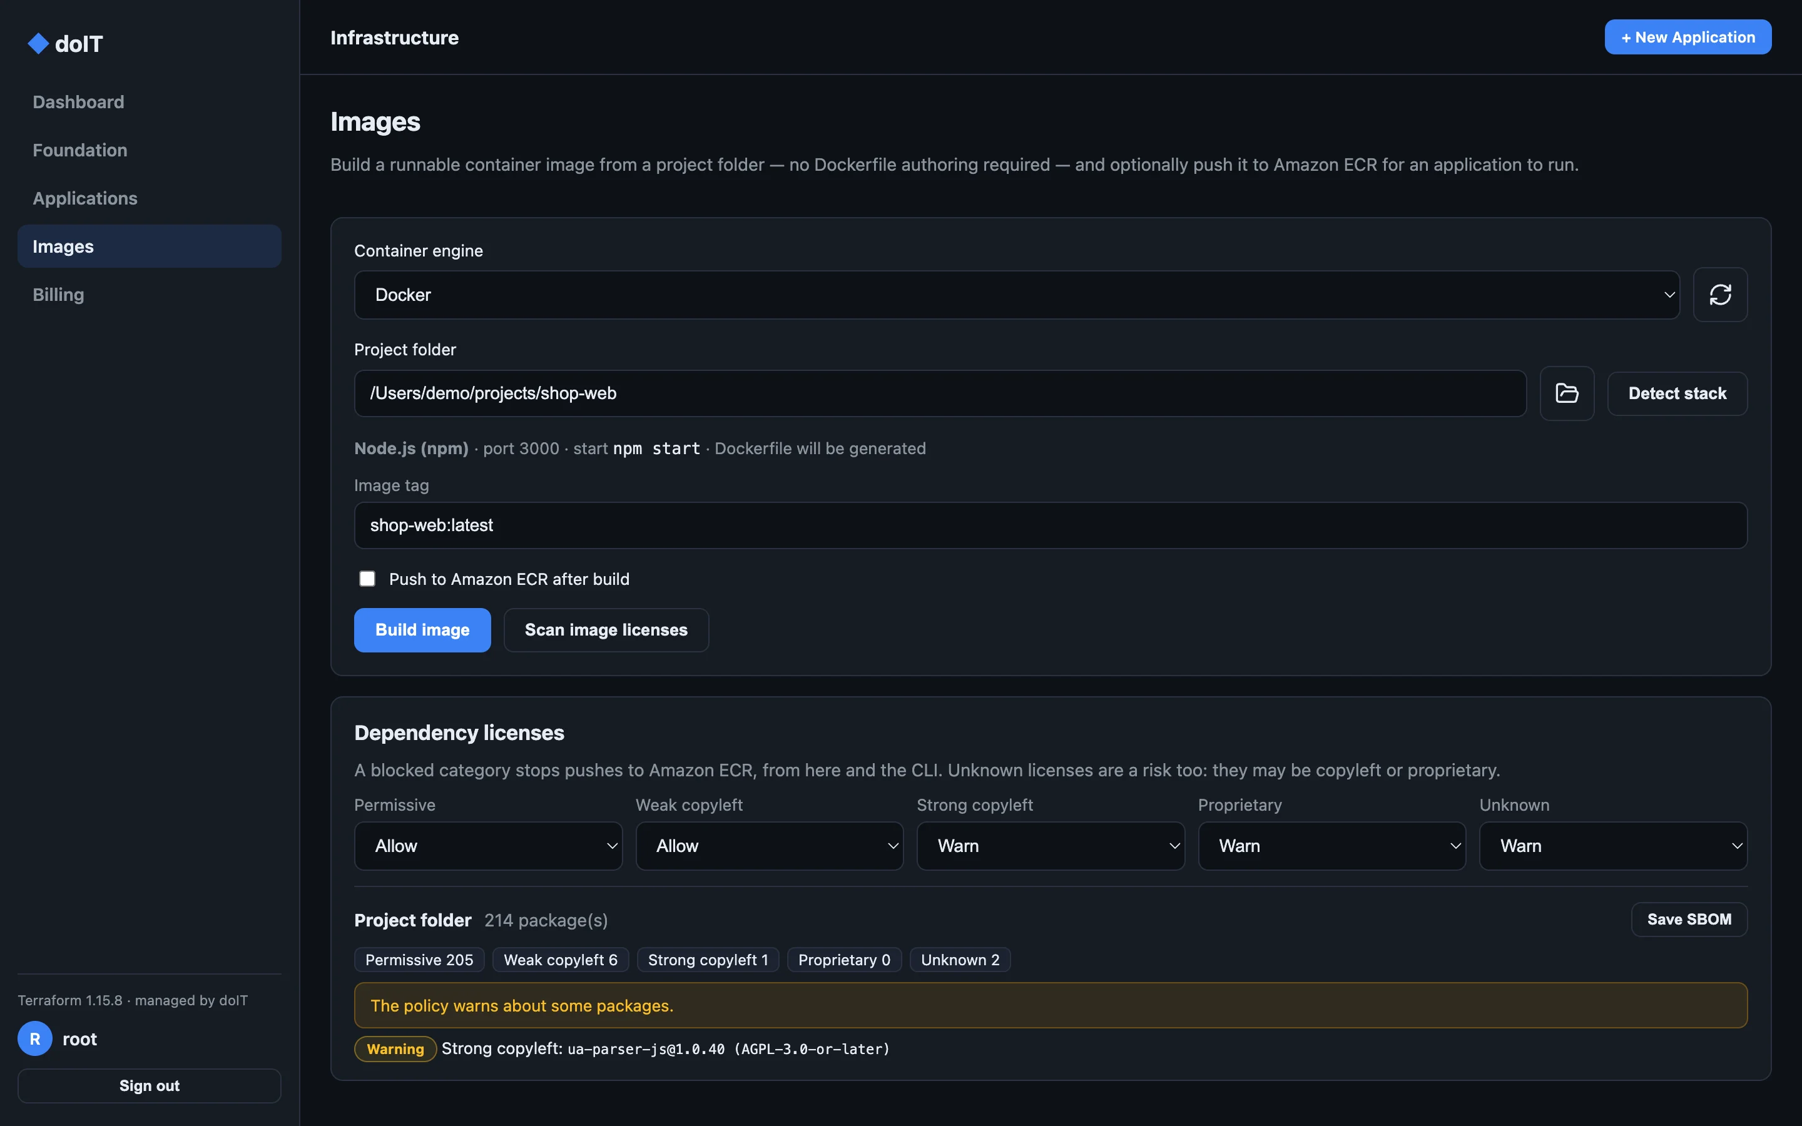Click the 214 package(s) count
The image size is (1802, 1126).
click(546, 920)
